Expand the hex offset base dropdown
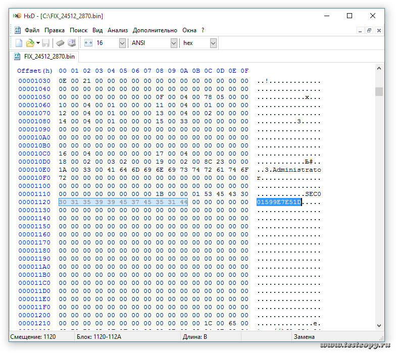Image resolution: width=396 pixels, height=353 pixels. coord(213,43)
